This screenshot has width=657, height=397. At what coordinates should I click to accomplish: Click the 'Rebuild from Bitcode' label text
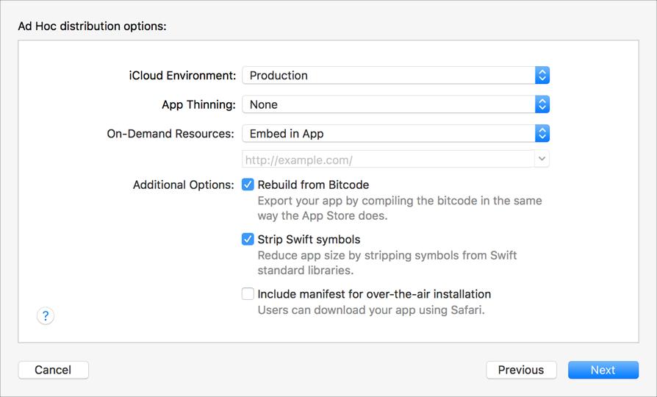click(313, 185)
